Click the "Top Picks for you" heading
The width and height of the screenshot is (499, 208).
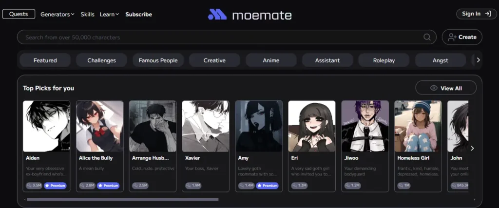[48, 88]
